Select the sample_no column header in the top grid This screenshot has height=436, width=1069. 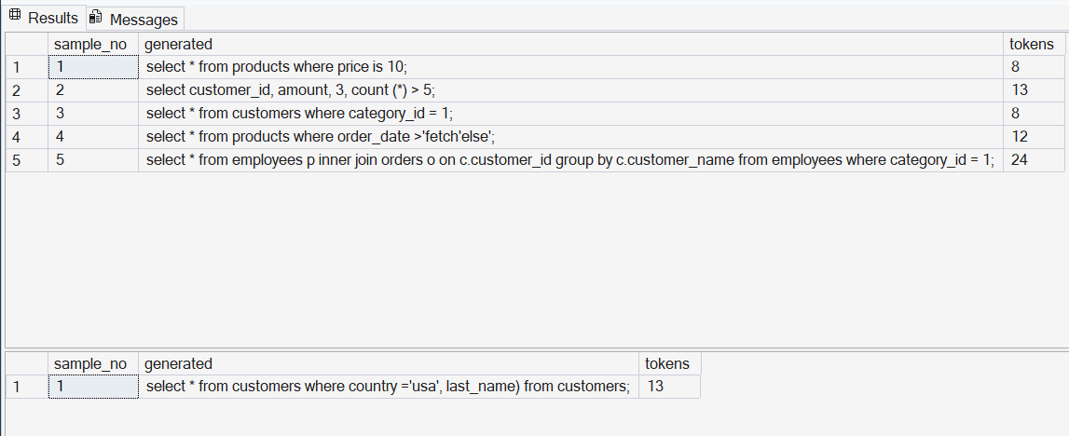coord(92,45)
